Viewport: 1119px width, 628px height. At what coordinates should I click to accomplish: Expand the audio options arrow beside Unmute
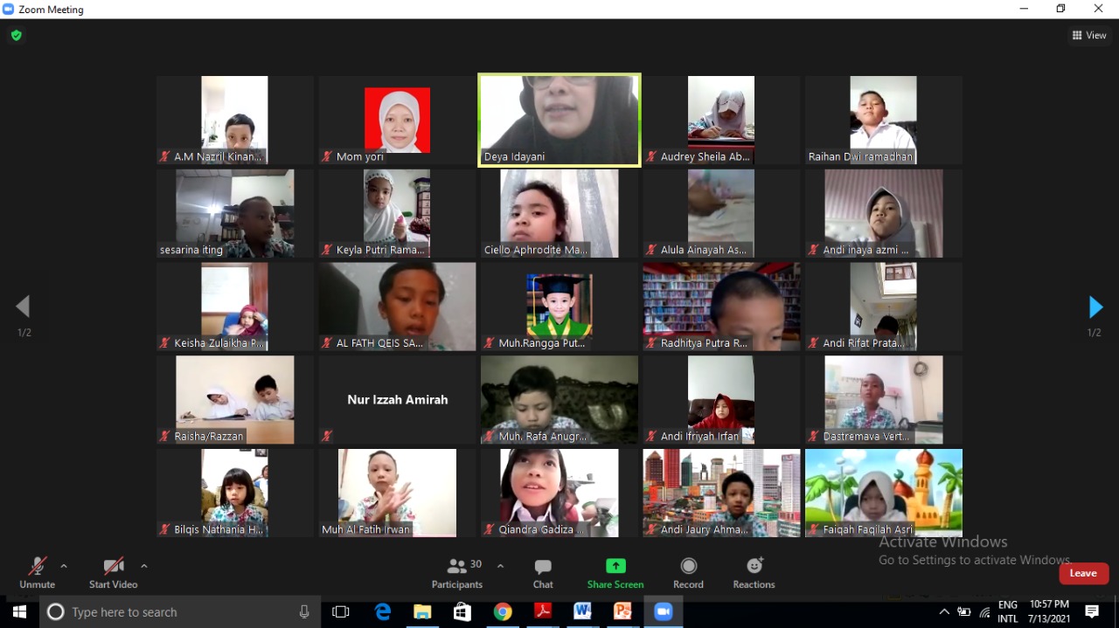(64, 566)
